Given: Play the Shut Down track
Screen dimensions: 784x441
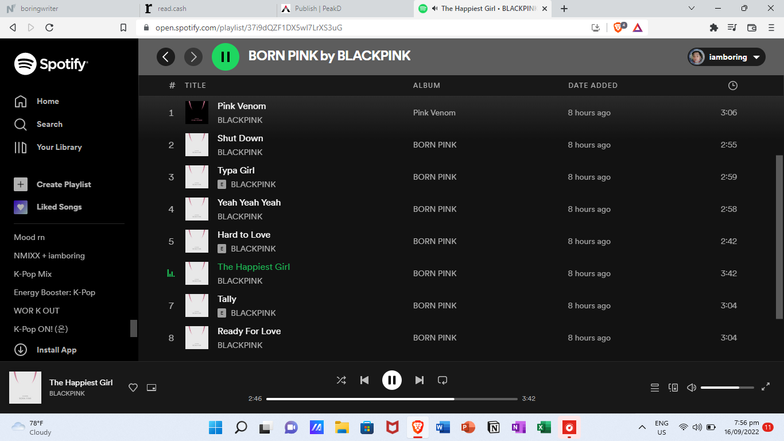Looking at the screenshot, I should [240, 138].
